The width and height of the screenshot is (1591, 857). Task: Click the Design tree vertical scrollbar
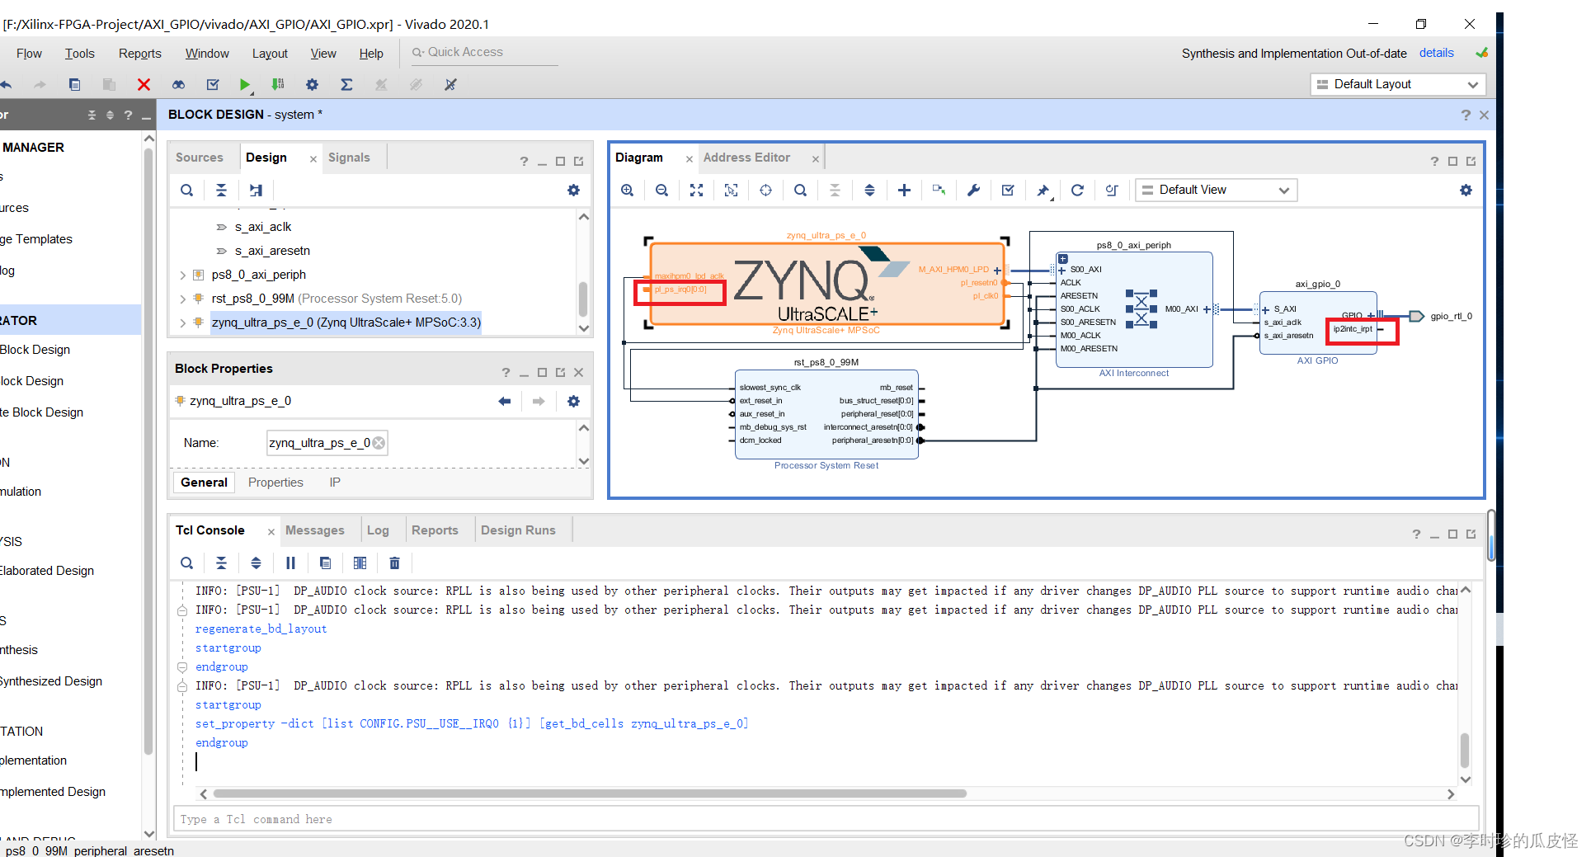(x=583, y=299)
